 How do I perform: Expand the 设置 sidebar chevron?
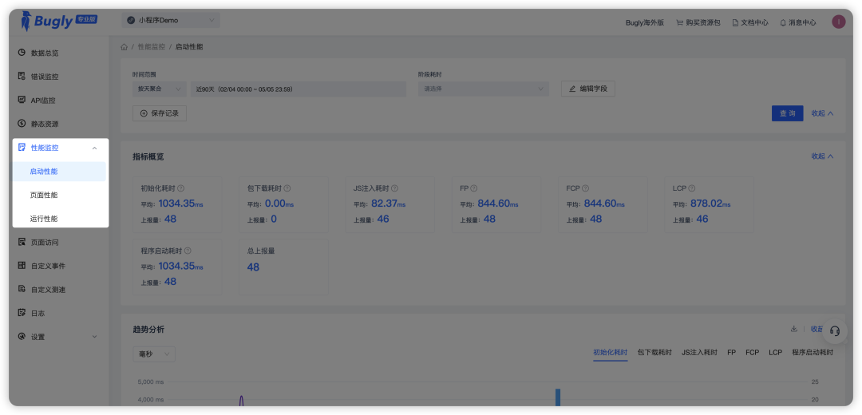tap(94, 337)
